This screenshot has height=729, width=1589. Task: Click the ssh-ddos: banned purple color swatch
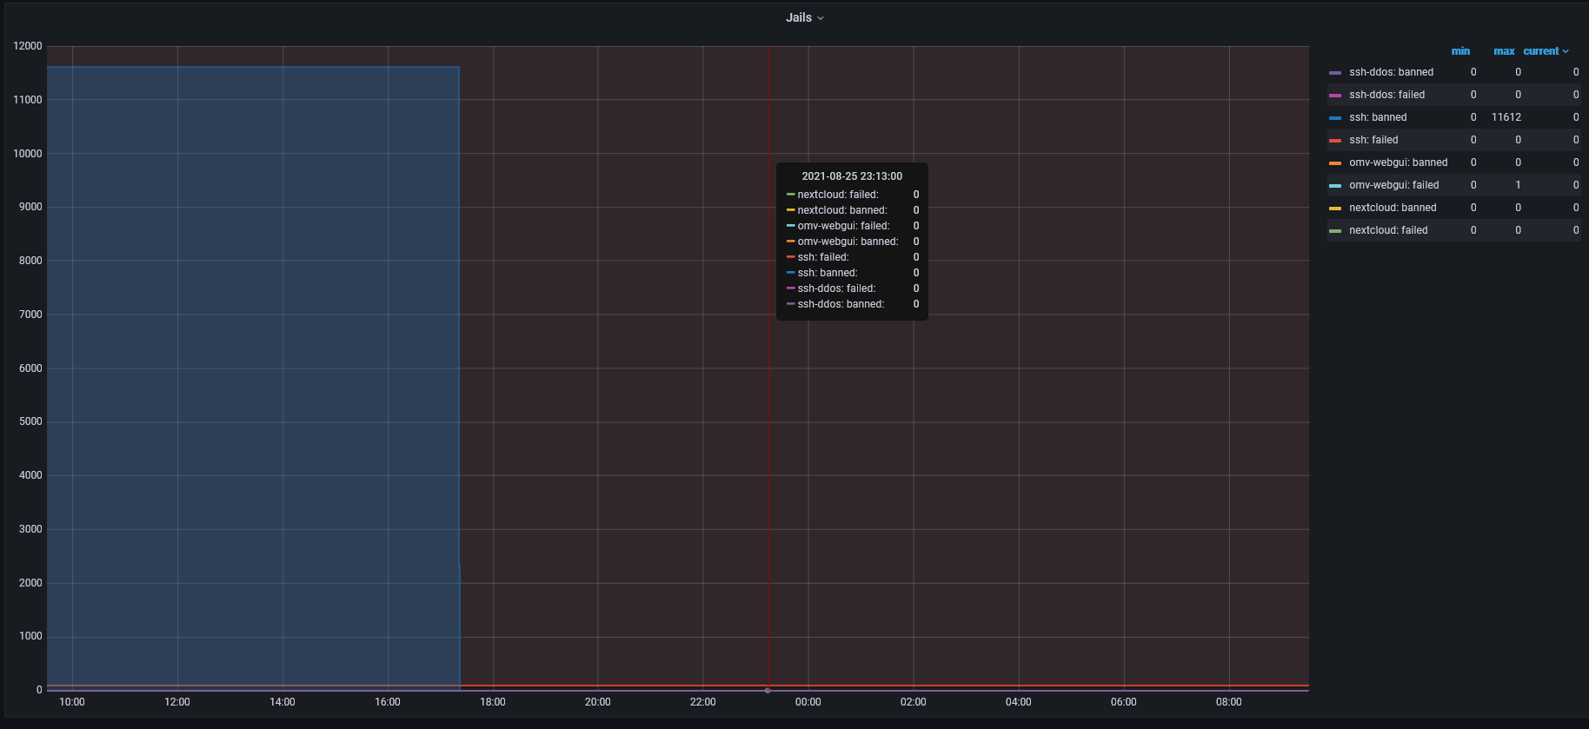[1335, 73]
